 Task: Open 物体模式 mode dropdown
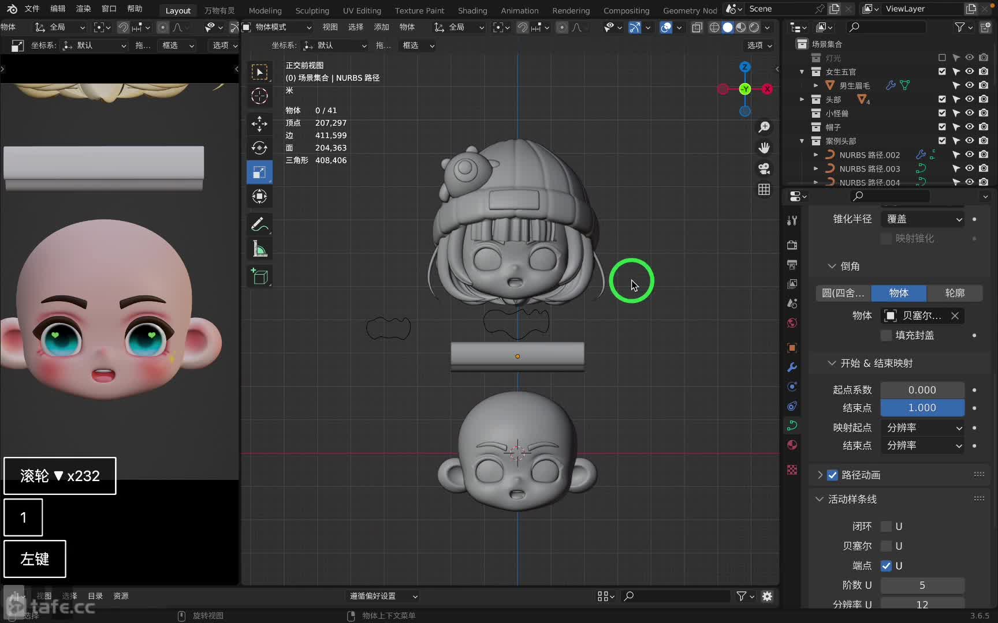(277, 27)
